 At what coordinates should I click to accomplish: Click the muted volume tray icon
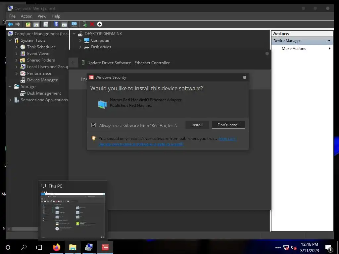(x=294, y=247)
